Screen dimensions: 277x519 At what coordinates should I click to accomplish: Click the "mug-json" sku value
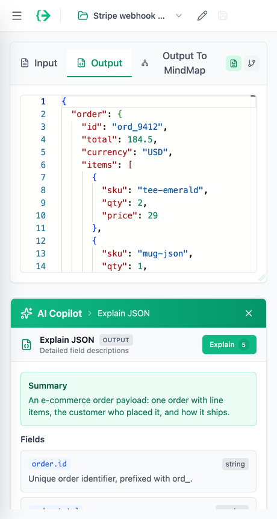coord(163,253)
